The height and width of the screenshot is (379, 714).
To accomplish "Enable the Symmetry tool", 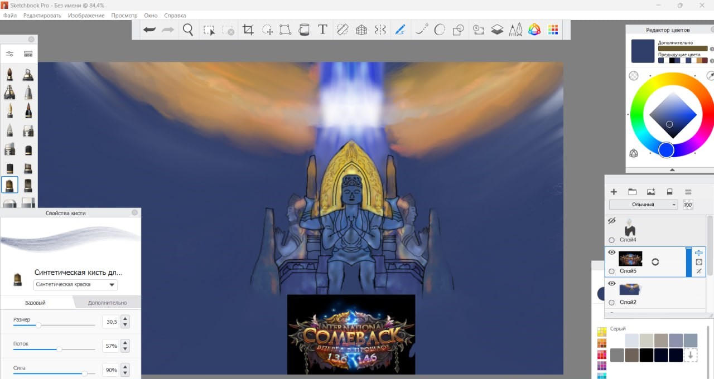I will [x=380, y=30].
